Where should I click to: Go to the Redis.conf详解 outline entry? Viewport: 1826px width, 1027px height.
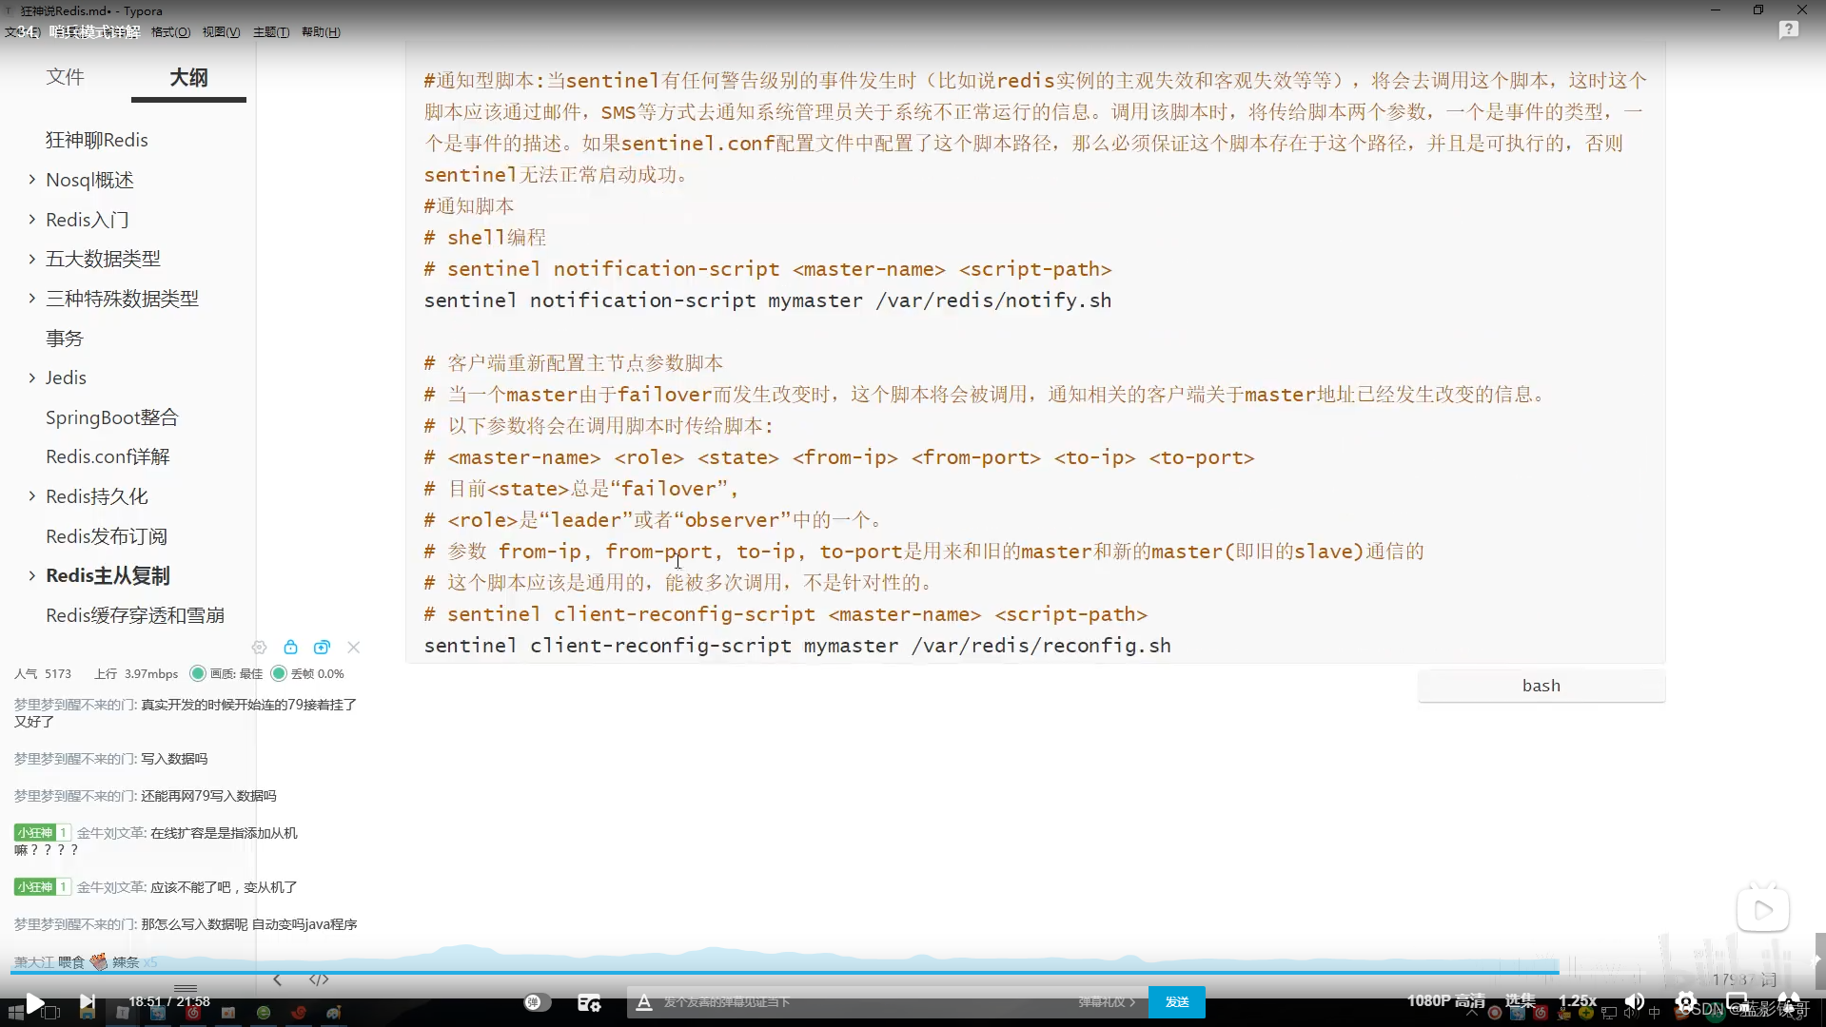click(x=108, y=456)
